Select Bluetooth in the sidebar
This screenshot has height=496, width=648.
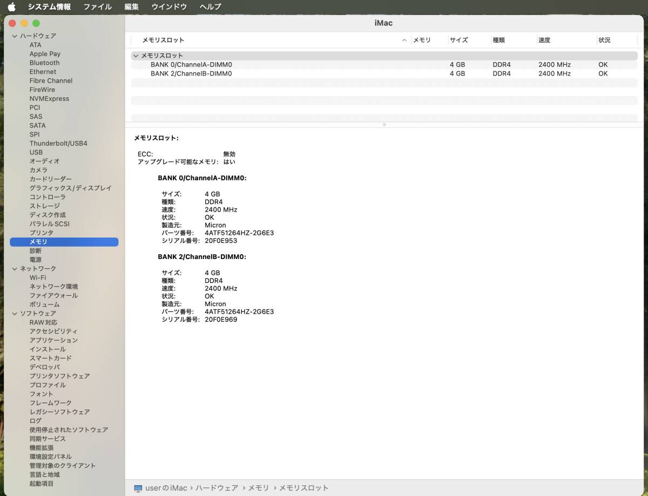pyautogui.click(x=44, y=63)
